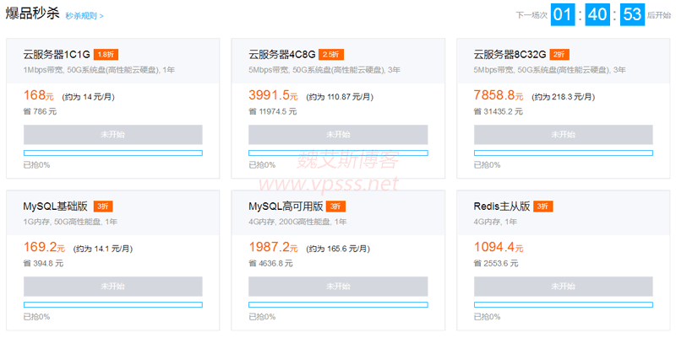The image size is (676, 338).
Task: Click the price 168元
Action: tap(39, 95)
